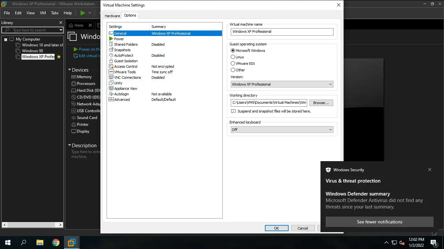Viewport: 444px width, 249px height.
Task: Click the green Power settings icon
Action: (111, 39)
